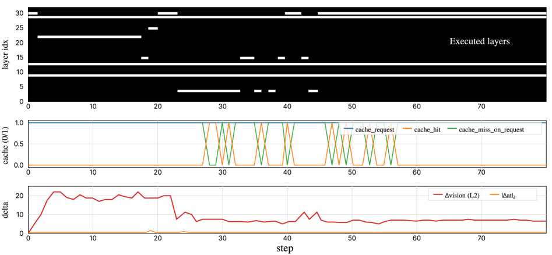Click the "cache (0/1)" axis title

coord(6,144)
